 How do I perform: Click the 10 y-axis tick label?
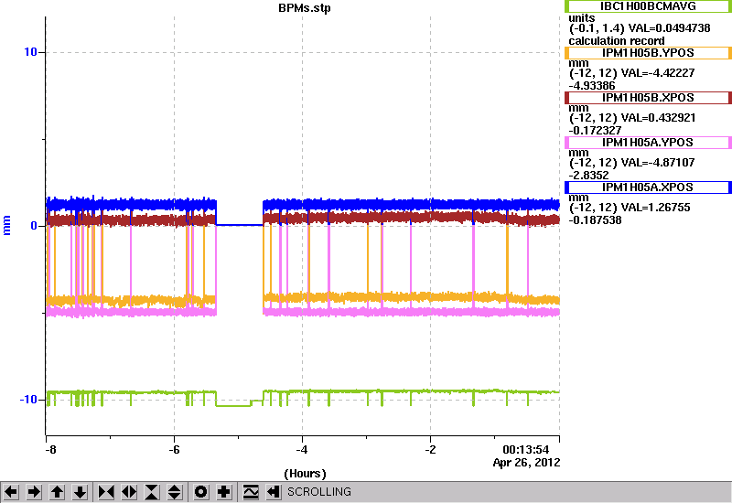30,52
